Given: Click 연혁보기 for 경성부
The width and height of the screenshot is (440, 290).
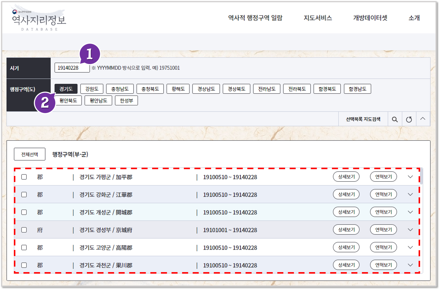Looking at the screenshot, I should (383, 230).
